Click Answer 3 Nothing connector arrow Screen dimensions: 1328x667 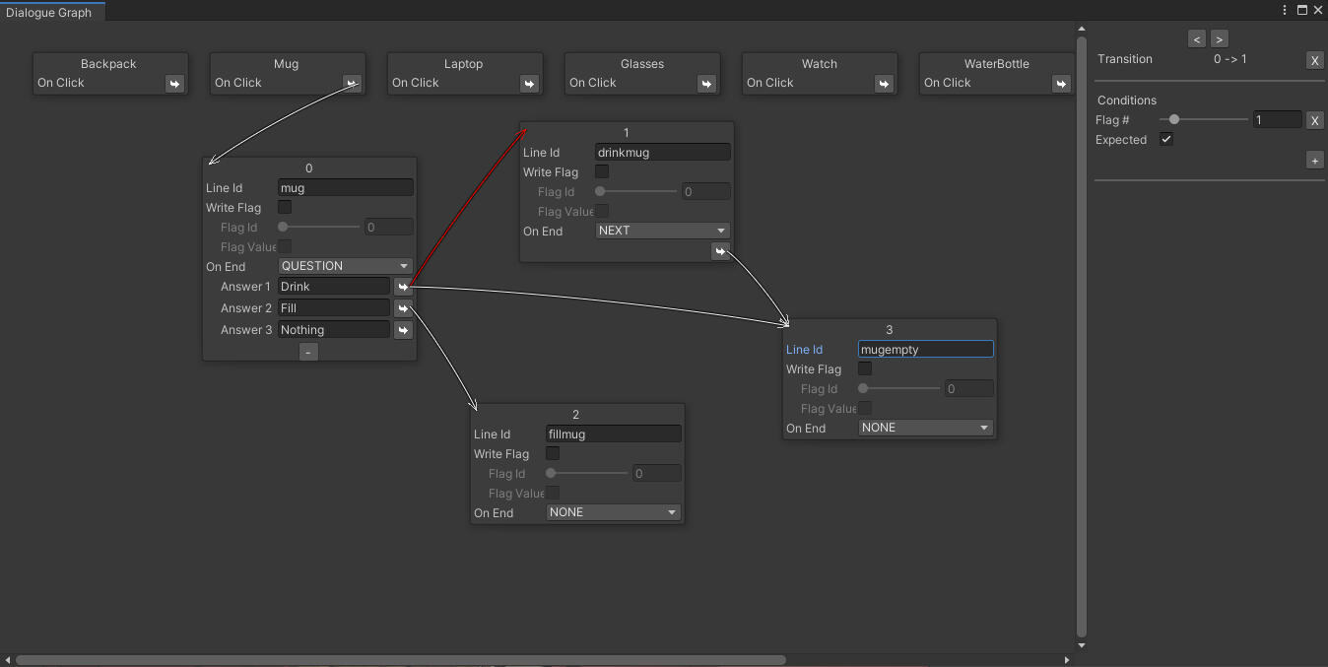(403, 330)
